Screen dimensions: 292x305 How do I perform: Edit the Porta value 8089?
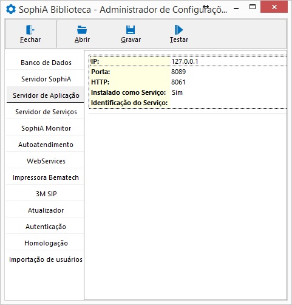pos(228,72)
